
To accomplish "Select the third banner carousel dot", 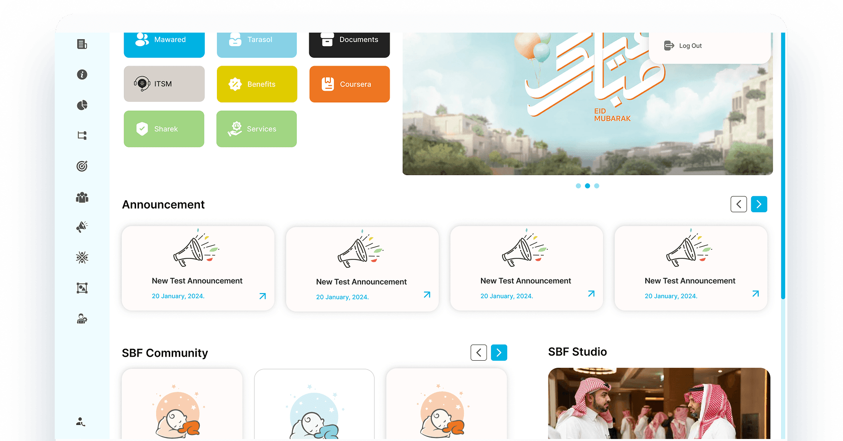I will (596, 186).
